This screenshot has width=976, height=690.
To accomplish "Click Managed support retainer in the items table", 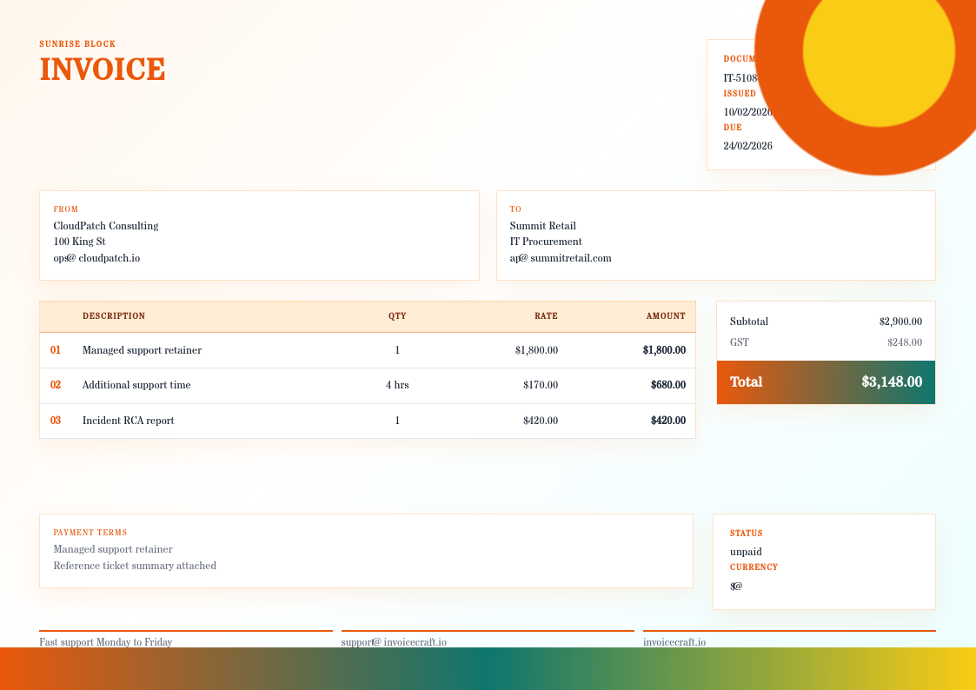I will point(142,350).
